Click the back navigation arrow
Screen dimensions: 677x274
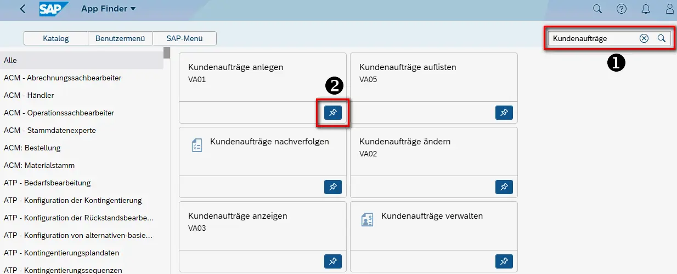[22, 9]
